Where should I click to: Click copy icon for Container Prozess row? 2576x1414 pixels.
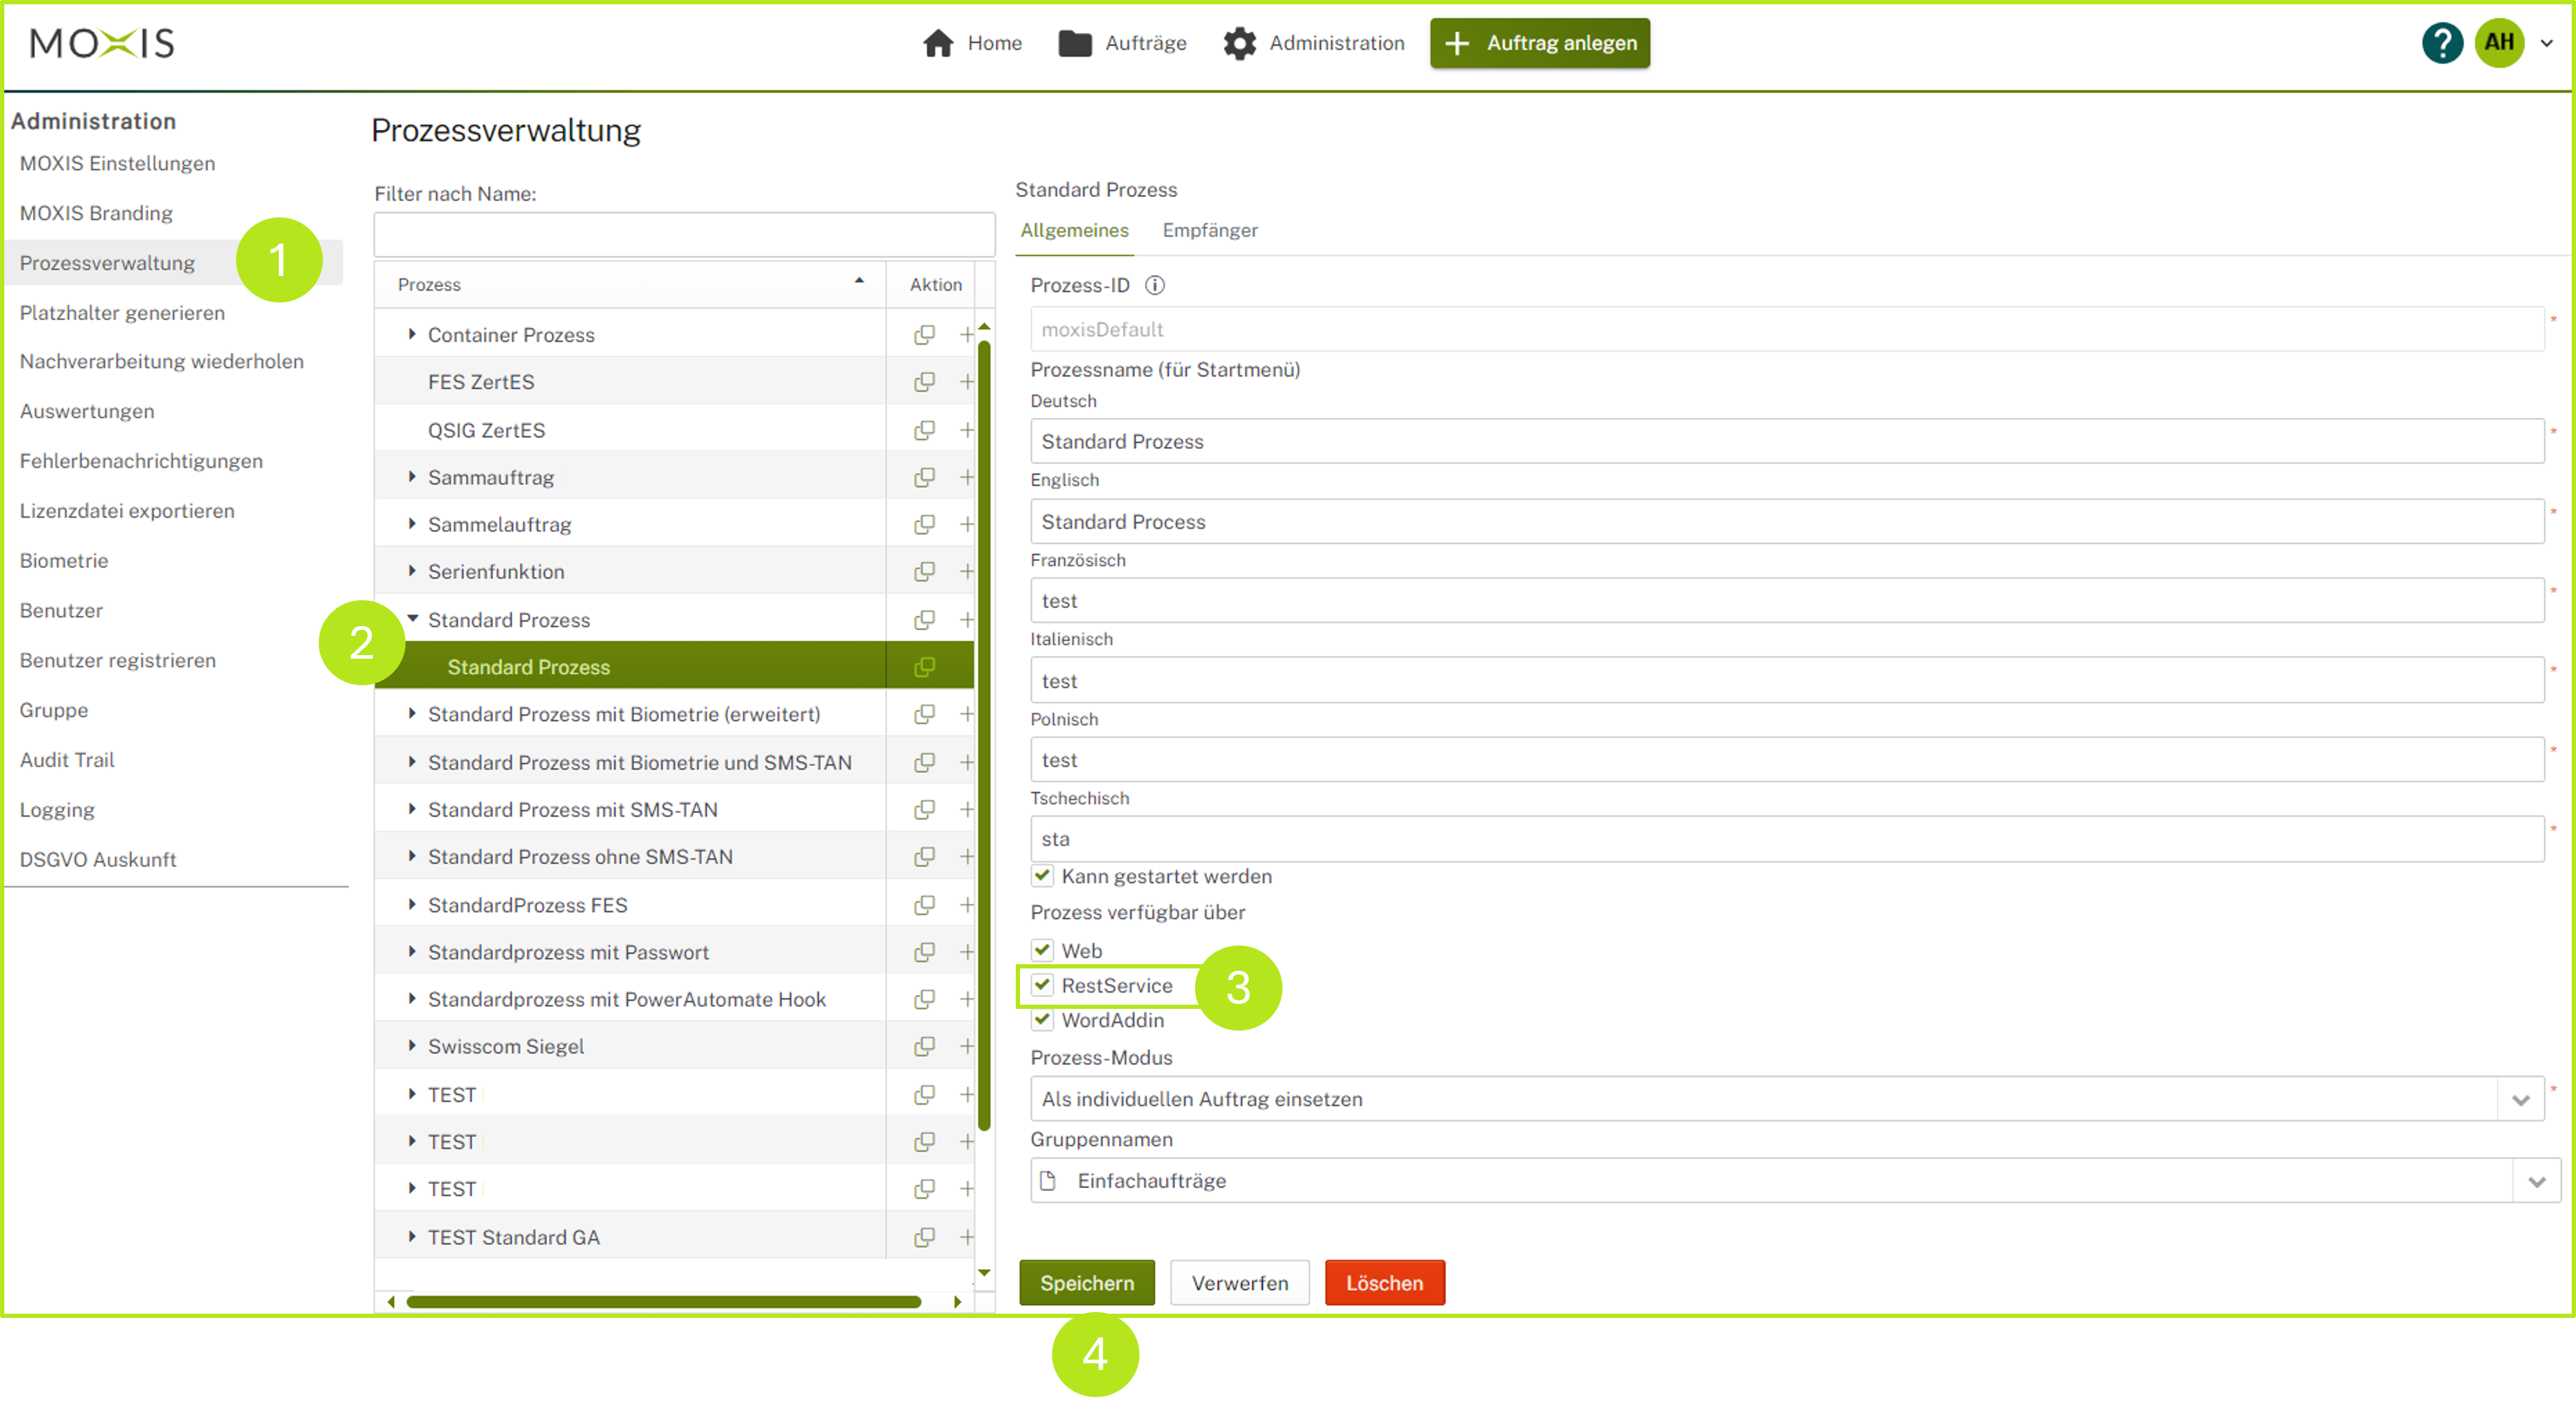click(924, 335)
